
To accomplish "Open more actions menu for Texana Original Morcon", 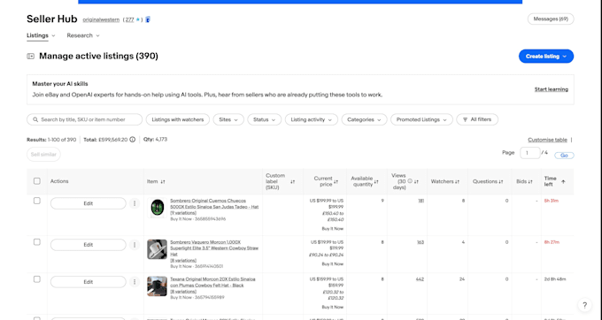I will [x=135, y=282].
